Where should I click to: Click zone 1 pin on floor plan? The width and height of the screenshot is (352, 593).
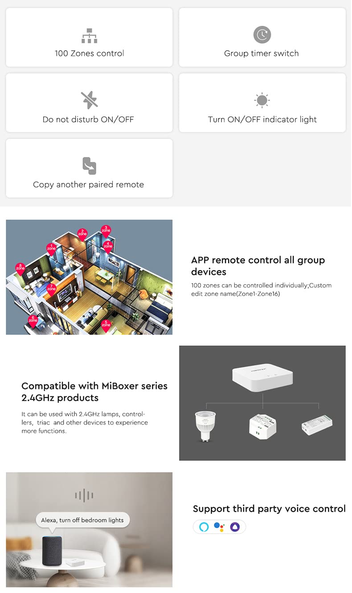(51, 249)
